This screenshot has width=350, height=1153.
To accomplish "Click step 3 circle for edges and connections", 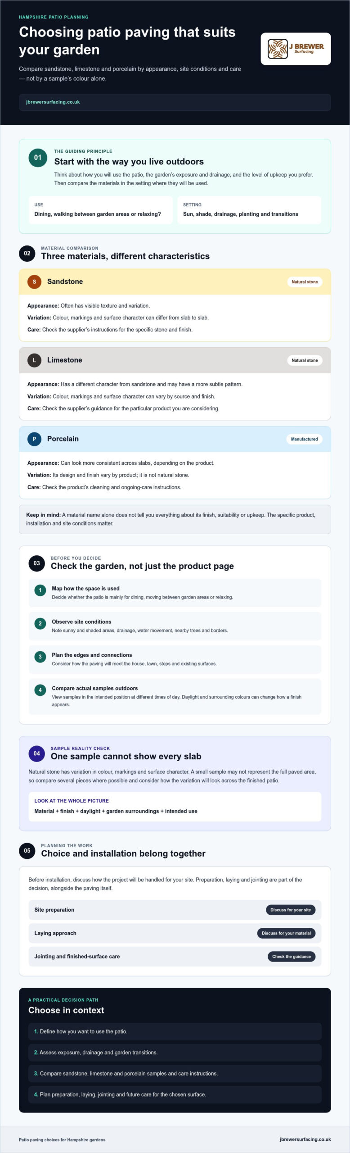I will pos(40,657).
